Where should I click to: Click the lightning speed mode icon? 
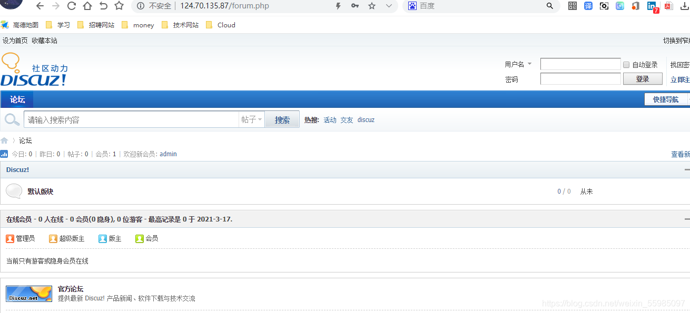339,6
